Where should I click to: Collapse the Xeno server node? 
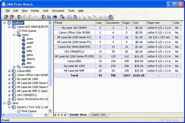(4, 103)
